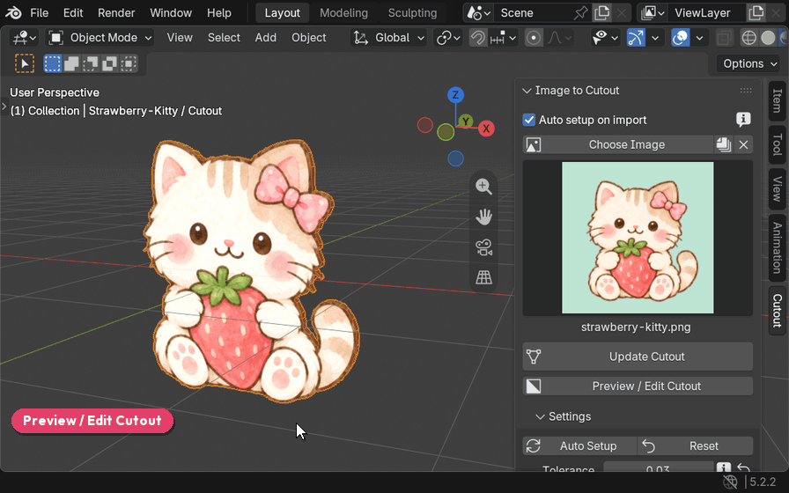Toggle camera view with camera icon

483,247
